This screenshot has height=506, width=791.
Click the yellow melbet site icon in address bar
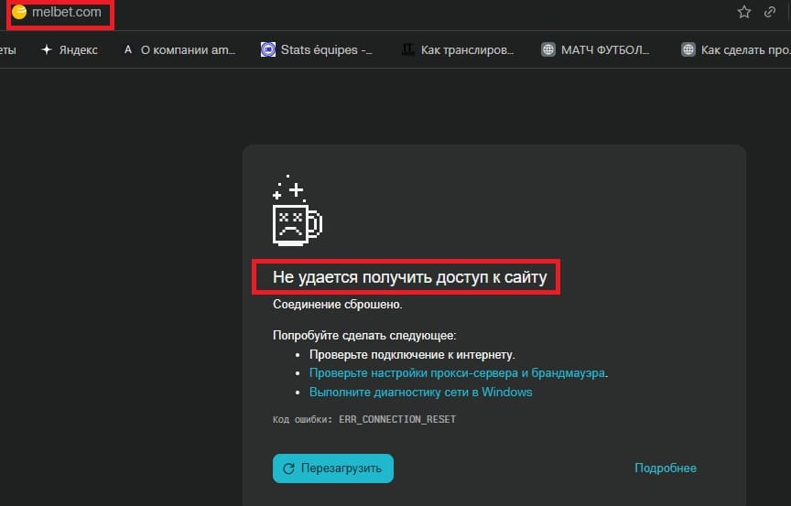tap(19, 12)
